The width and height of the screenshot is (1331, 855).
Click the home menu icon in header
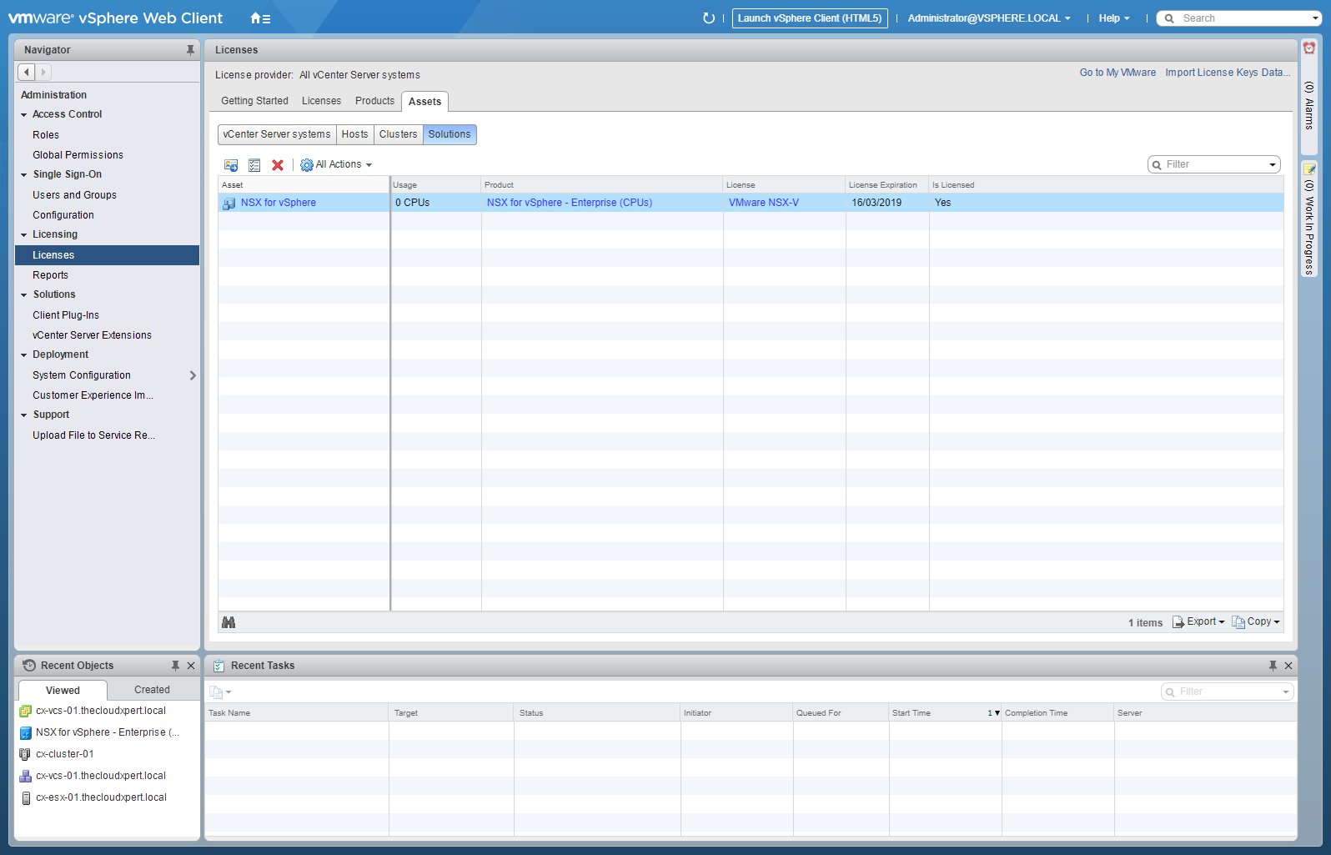coord(259,18)
